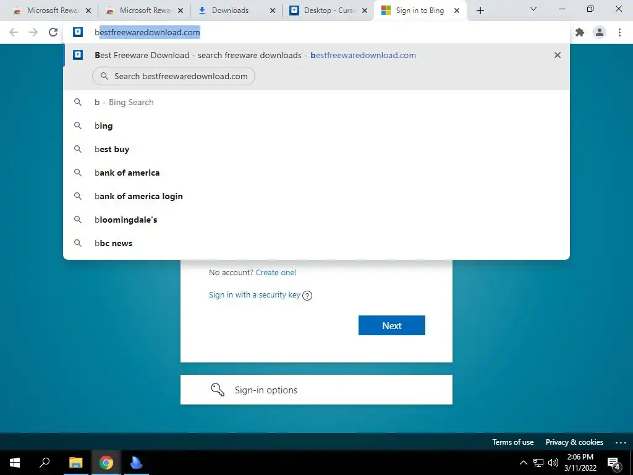Open the Windows Start menu

point(15,463)
